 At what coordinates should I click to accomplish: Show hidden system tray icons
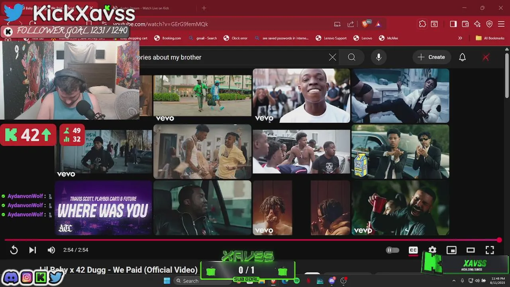click(x=454, y=281)
